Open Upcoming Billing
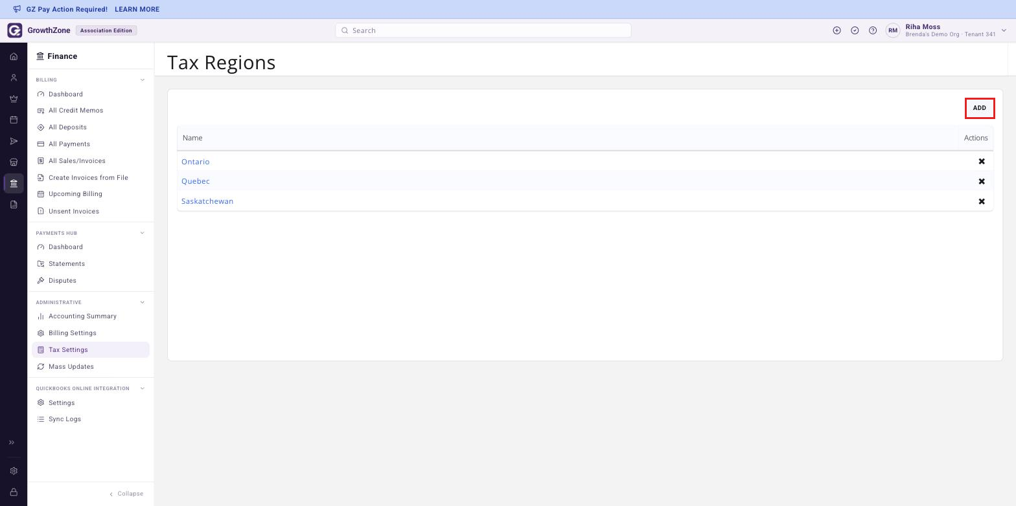 coord(75,194)
